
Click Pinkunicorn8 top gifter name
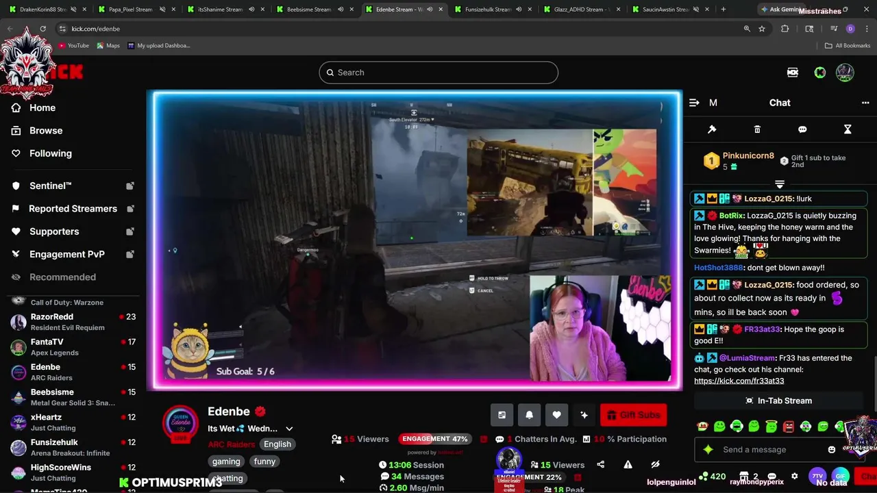(x=748, y=155)
